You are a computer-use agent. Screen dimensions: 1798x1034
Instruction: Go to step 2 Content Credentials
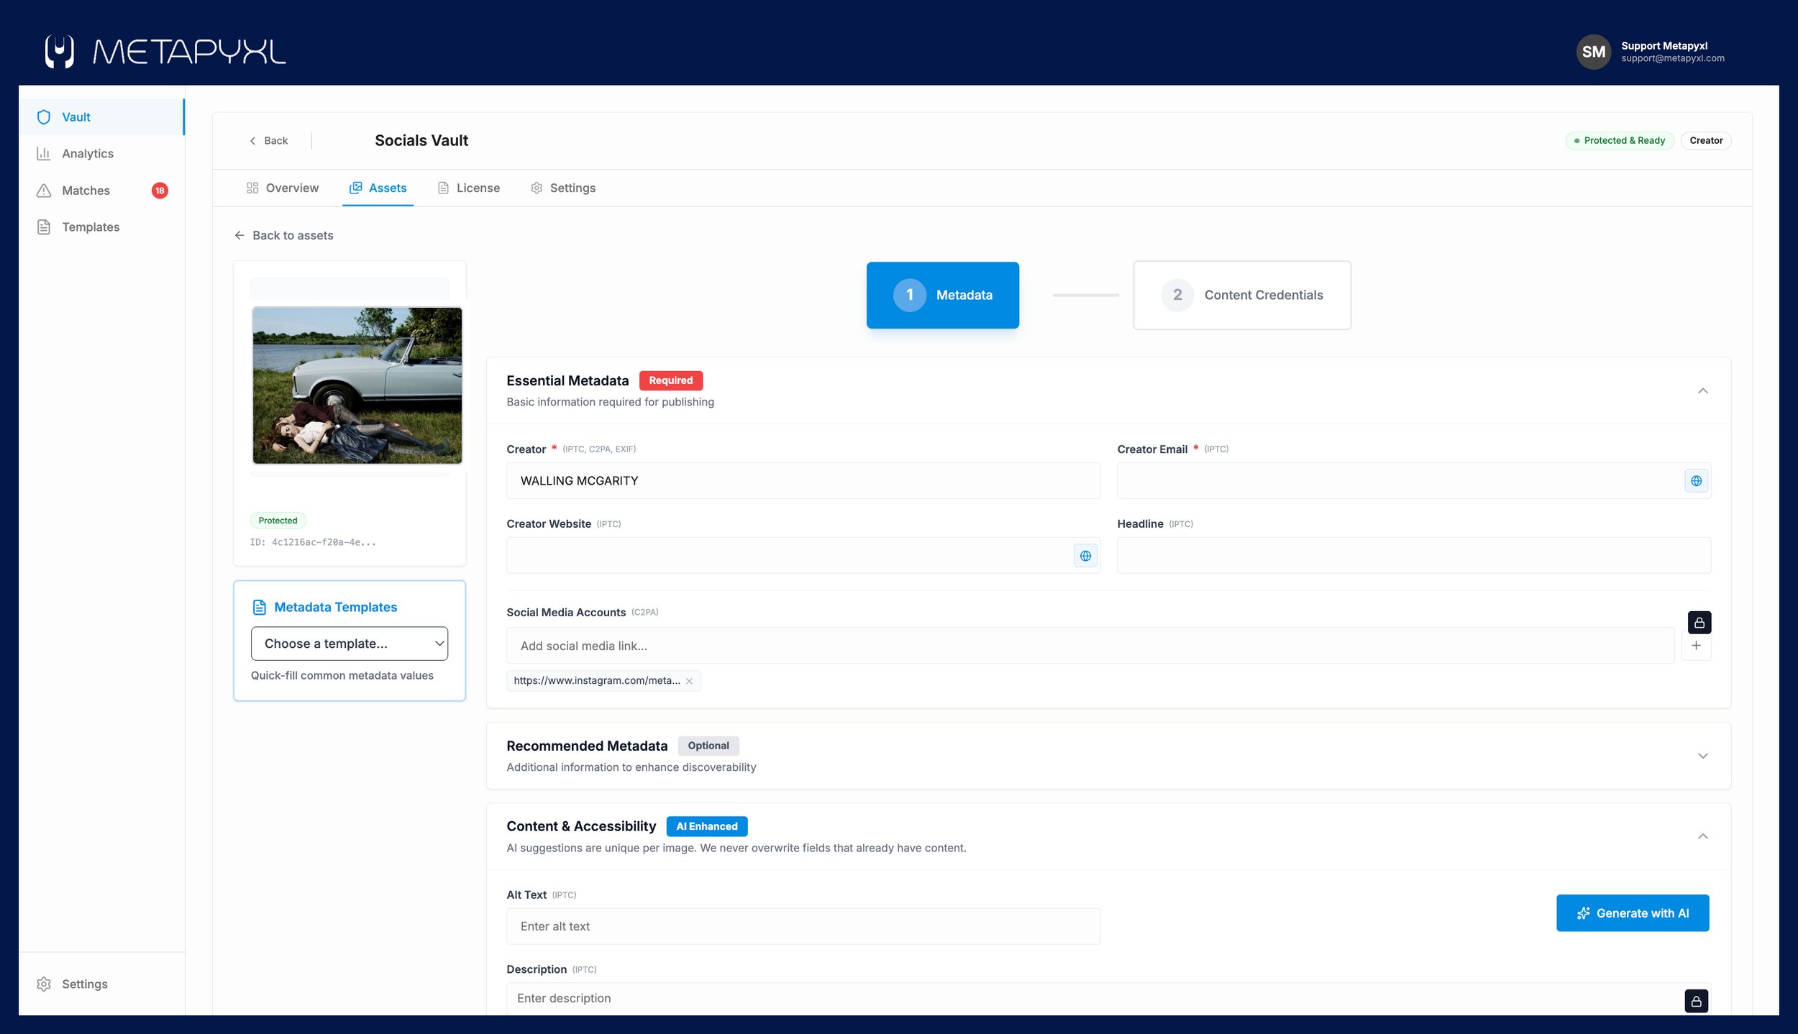[1242, 296]
